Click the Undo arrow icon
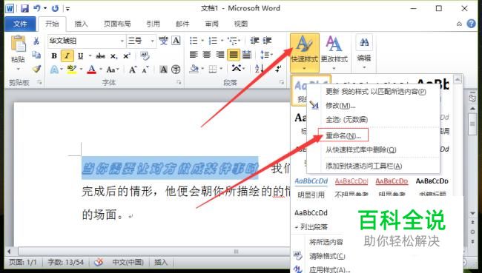 (x=37, y=8)
